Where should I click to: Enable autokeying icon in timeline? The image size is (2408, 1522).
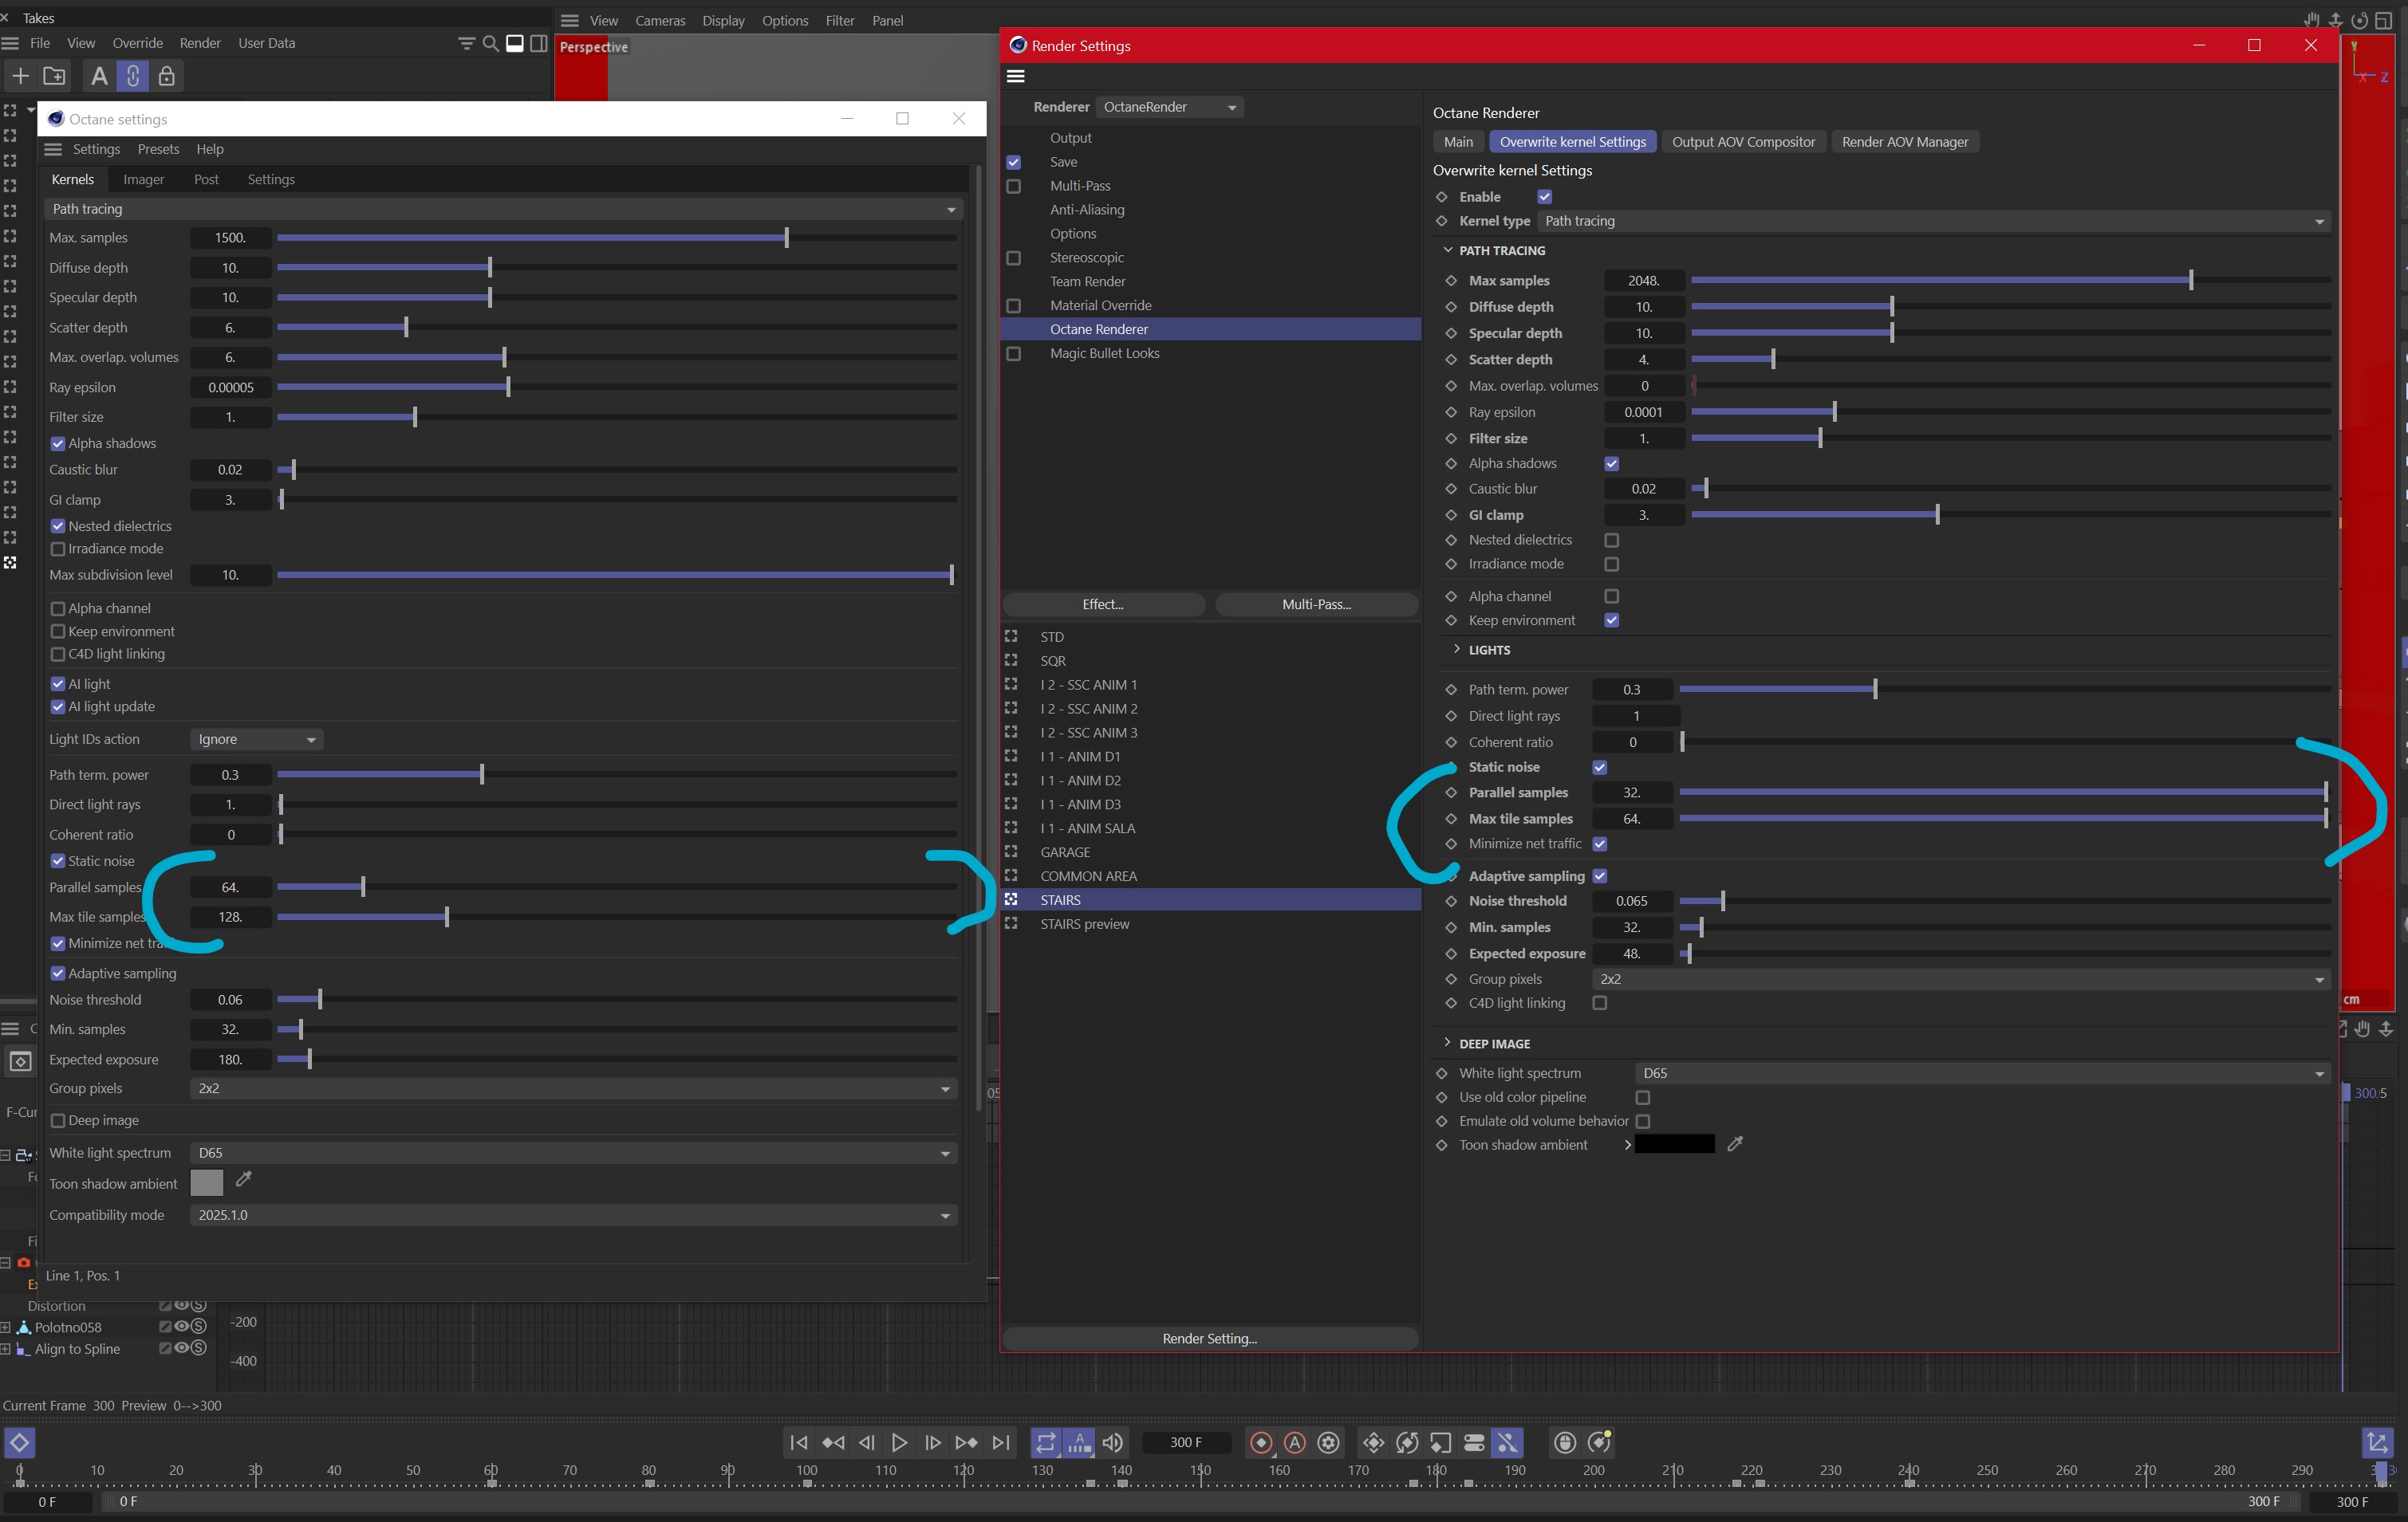(1295, 1442)
